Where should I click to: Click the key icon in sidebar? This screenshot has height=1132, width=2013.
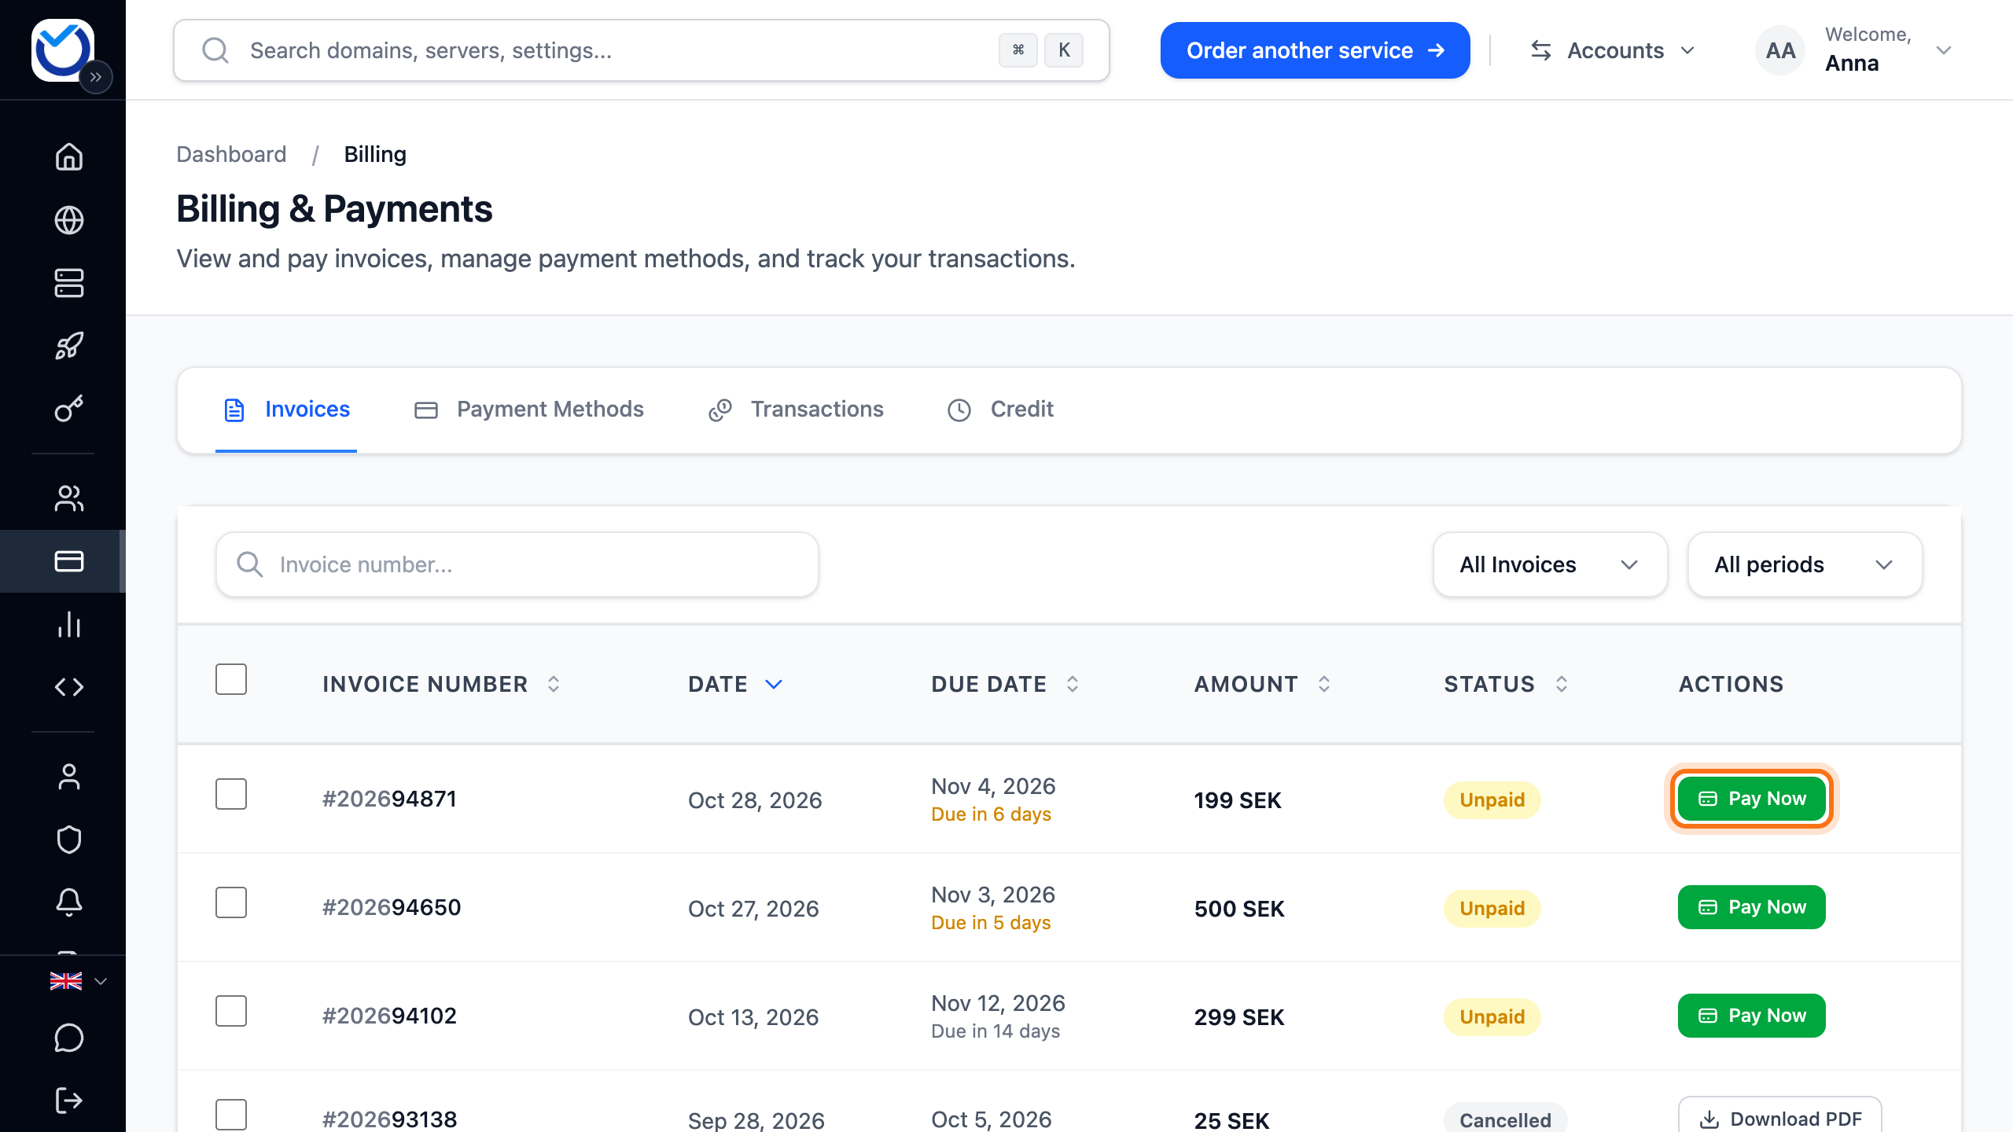[69, 409]
